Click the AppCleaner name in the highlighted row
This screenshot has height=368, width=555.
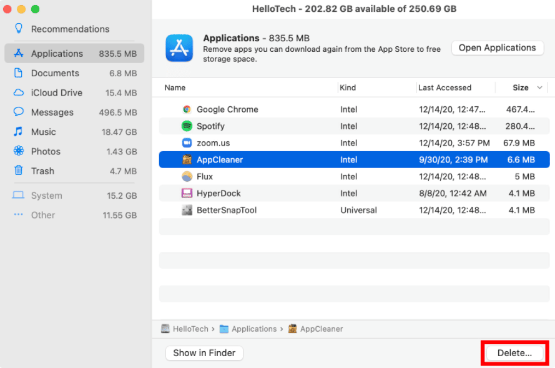[x=220, y=160]
